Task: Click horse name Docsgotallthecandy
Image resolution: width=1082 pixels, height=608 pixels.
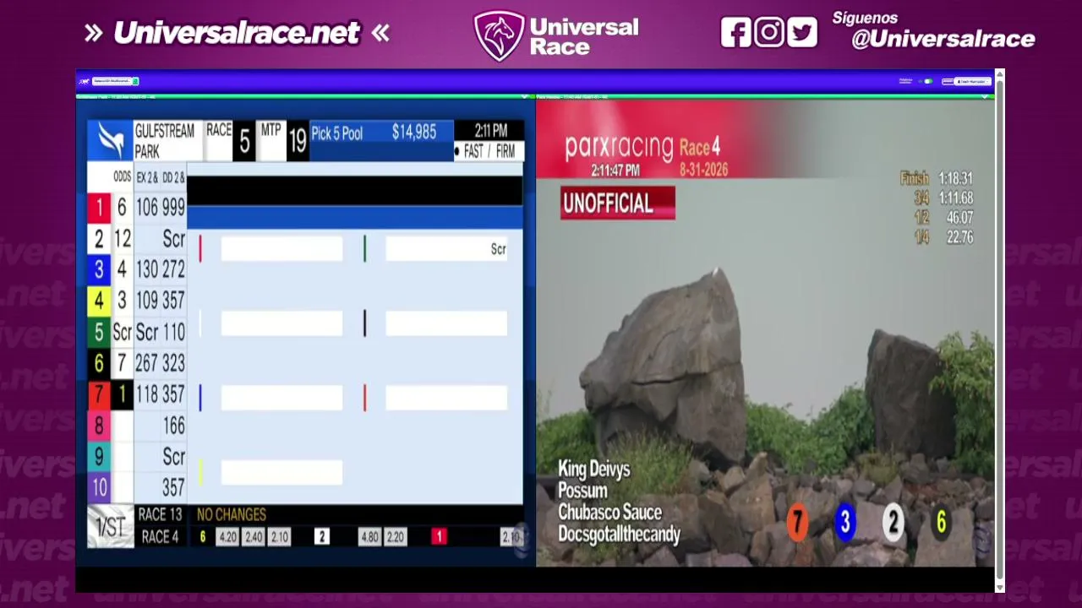Action: click(619, 535)
